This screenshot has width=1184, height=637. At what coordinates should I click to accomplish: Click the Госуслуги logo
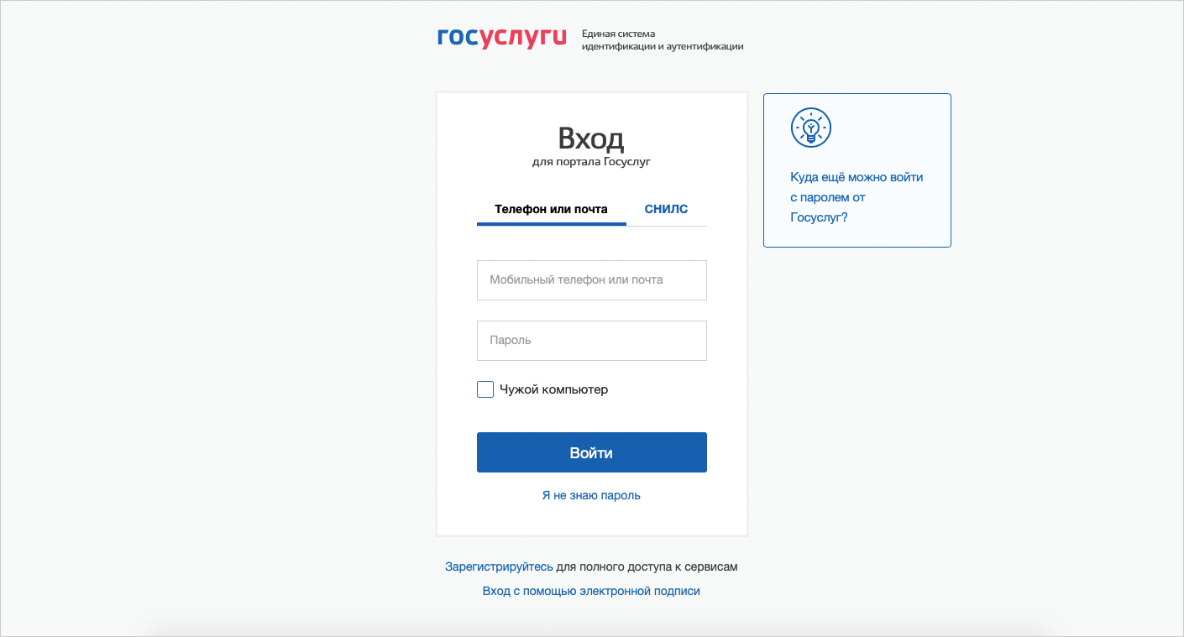[501, 39]
